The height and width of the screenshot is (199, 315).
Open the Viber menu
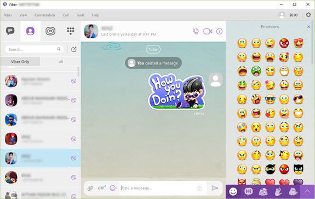coord(8,15)
